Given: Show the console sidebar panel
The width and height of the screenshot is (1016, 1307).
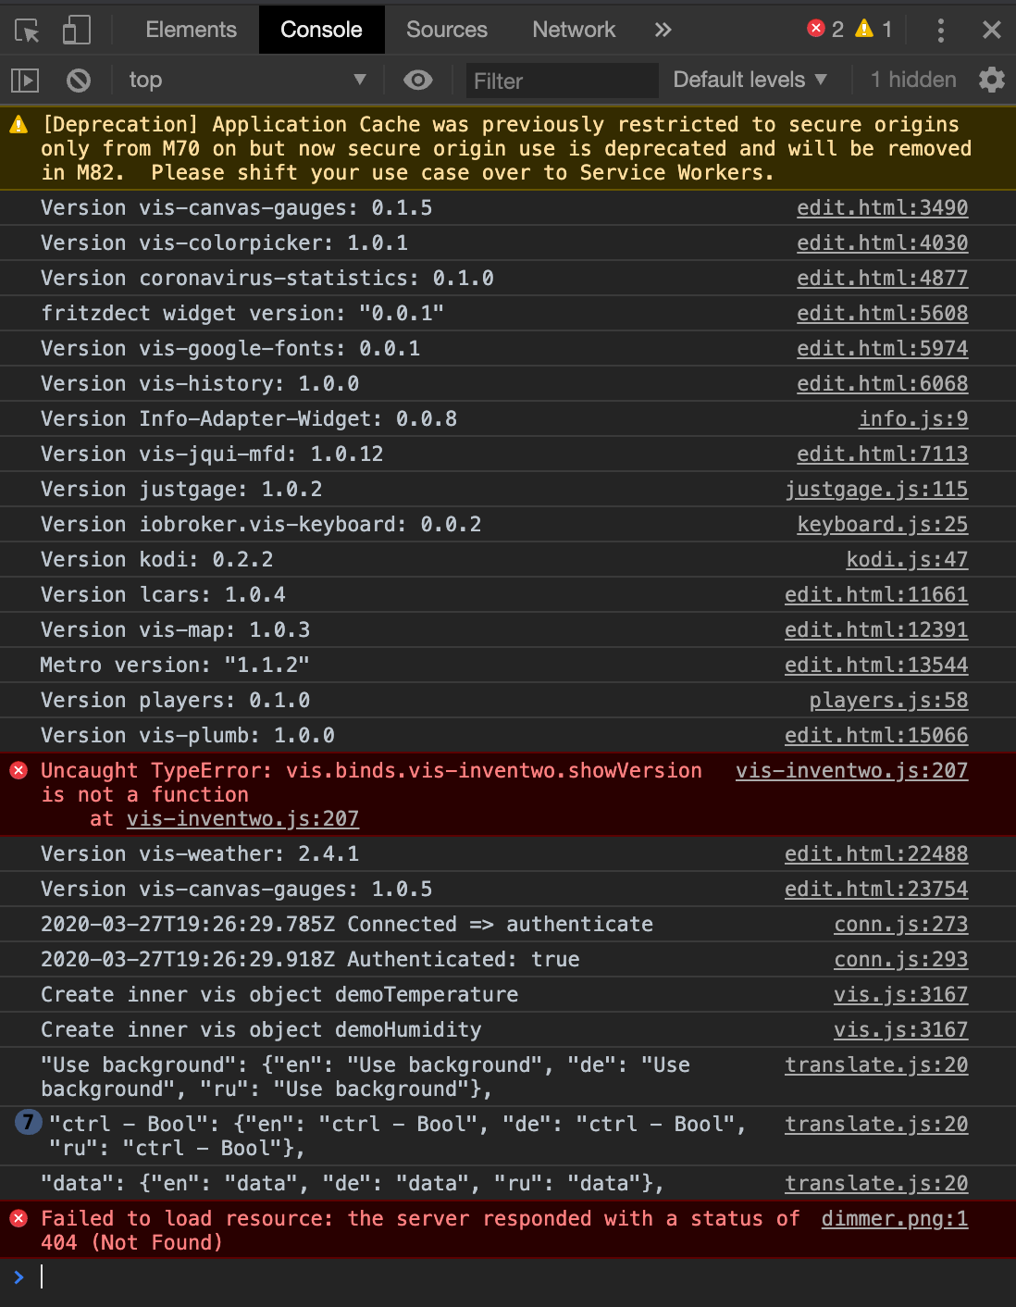Looking at the screenshot, I should click(25, 81).
